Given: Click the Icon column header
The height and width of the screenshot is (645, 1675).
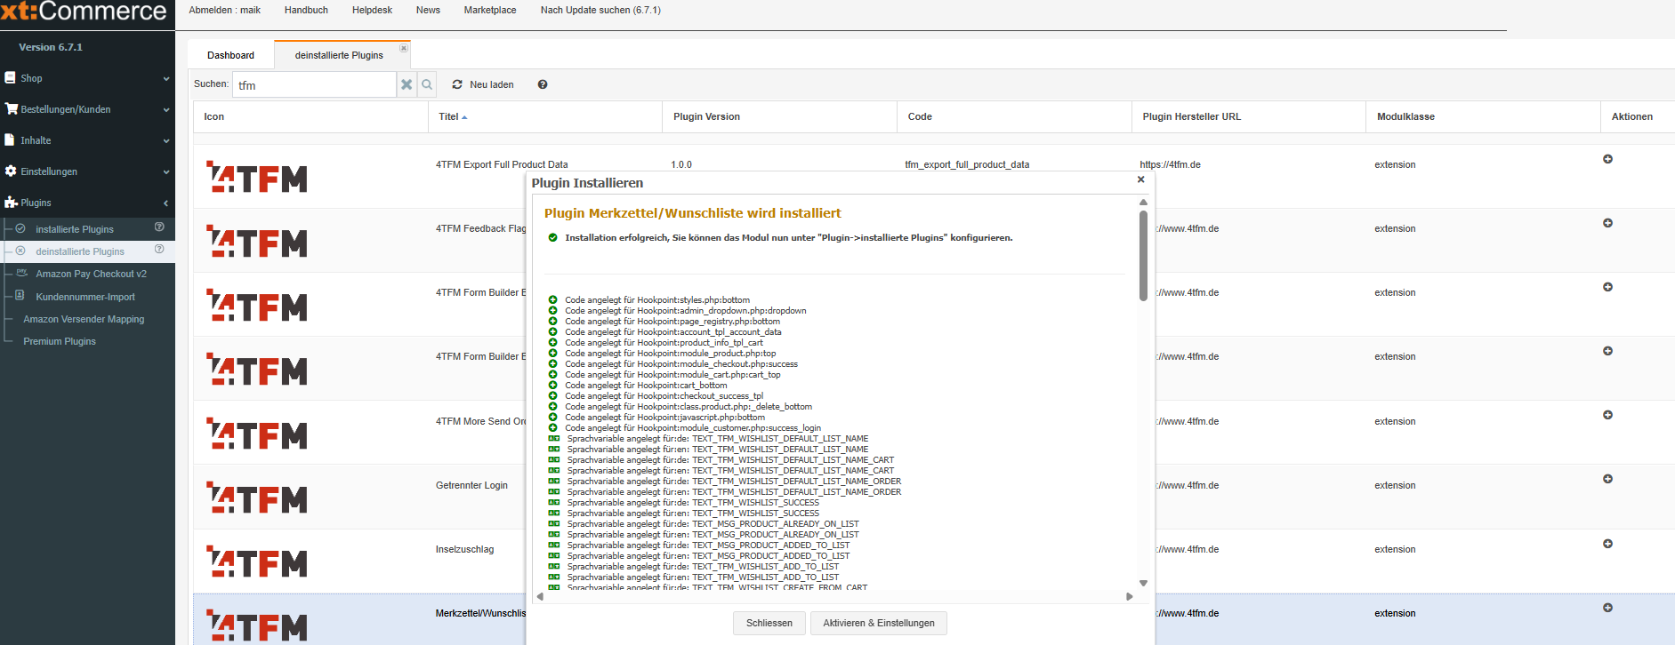Looking at the screenshot, I should point(310,116).
